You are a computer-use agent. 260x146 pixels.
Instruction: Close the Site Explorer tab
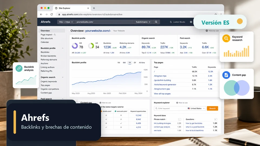pos(88,8)
